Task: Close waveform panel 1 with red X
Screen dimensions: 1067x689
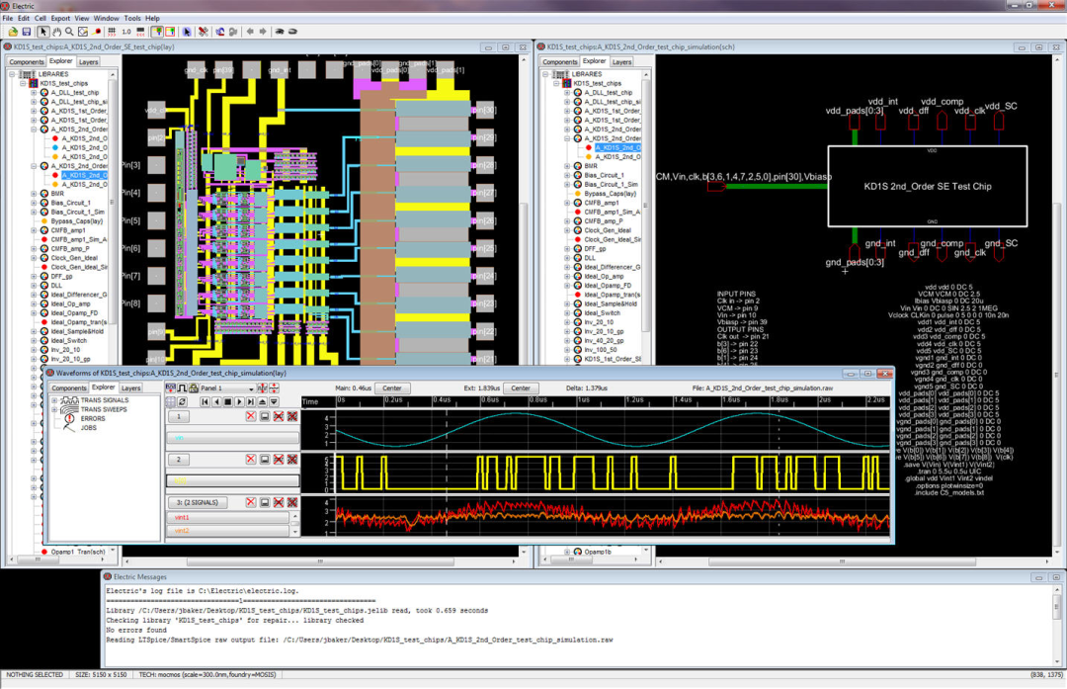Action: point(251,417)
